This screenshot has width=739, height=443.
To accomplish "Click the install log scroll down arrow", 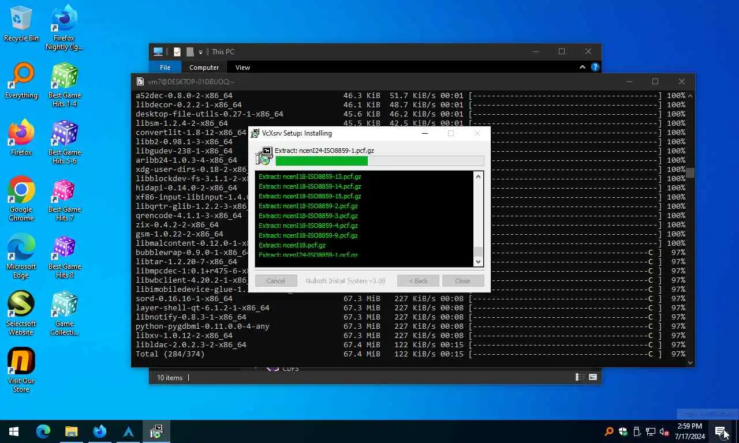I will point(478,262).
